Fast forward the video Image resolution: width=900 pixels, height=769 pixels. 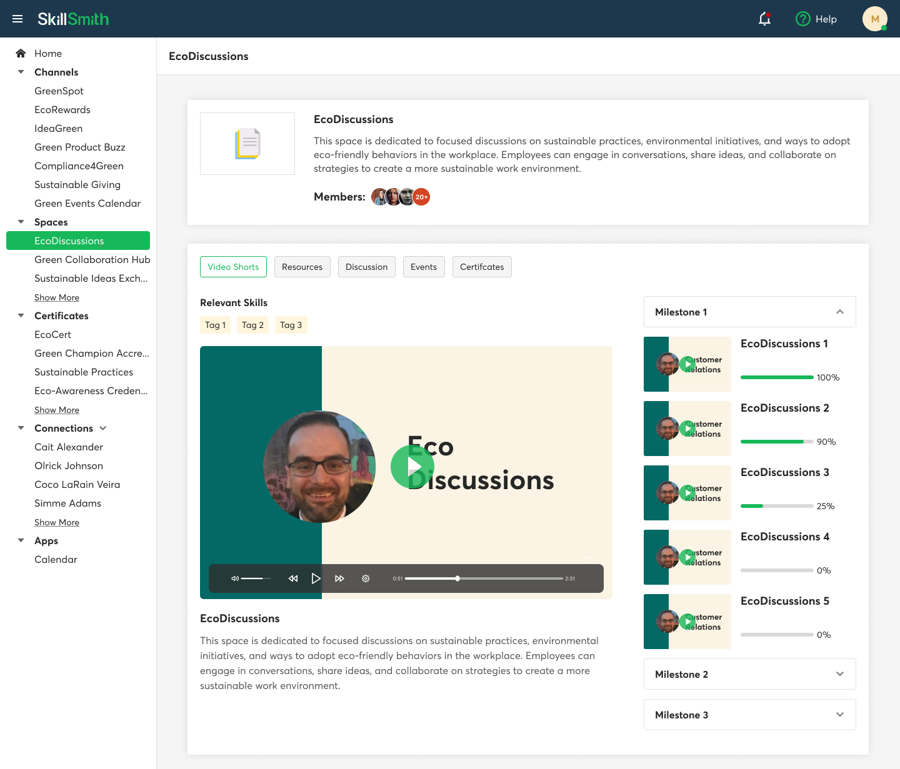pos(339,578)
